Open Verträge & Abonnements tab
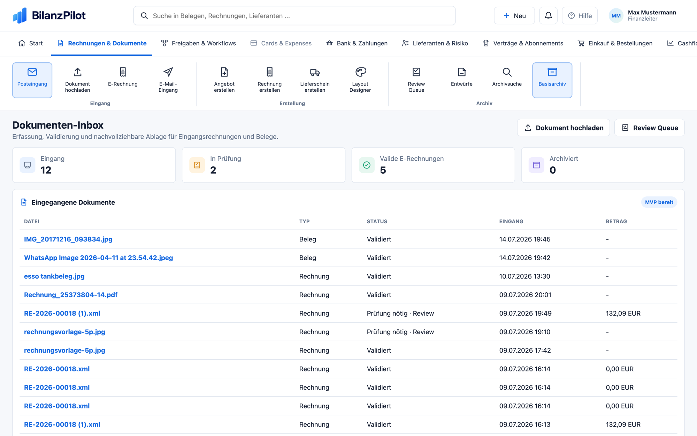The image size is (697, 436). coord(523,43)
